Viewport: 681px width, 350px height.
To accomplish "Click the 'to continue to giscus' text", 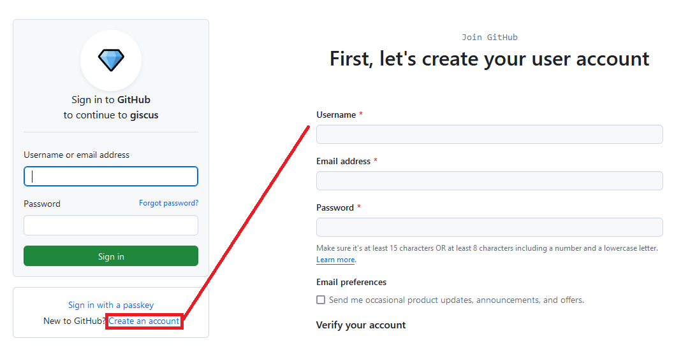I will tap(111, 115).
